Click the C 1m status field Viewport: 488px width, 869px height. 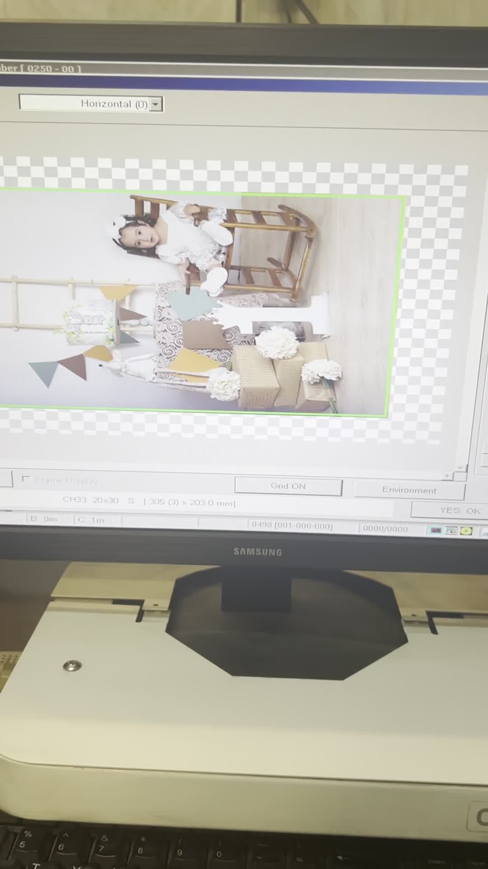(x=92, y=520)
